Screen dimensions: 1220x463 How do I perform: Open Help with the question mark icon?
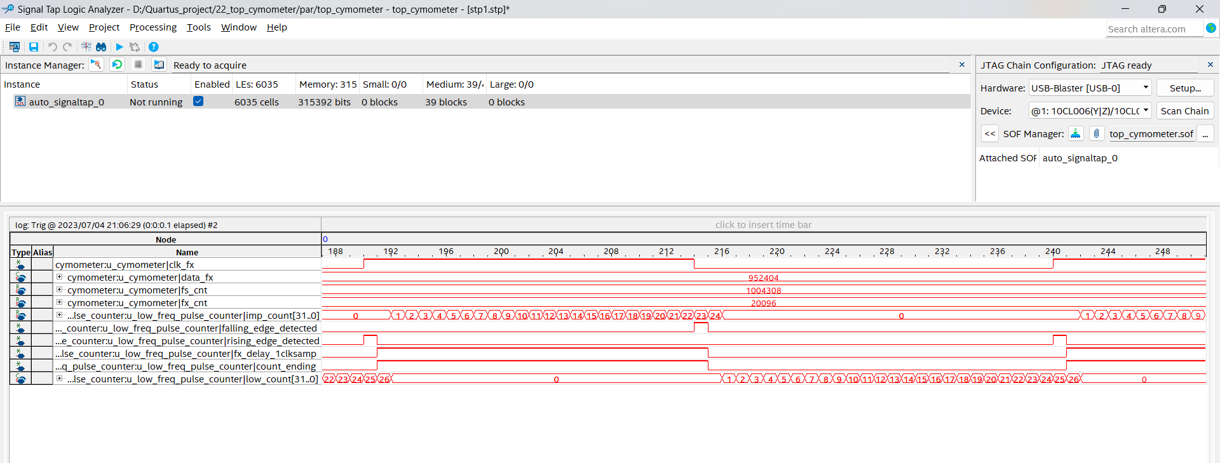coord(153,47)
